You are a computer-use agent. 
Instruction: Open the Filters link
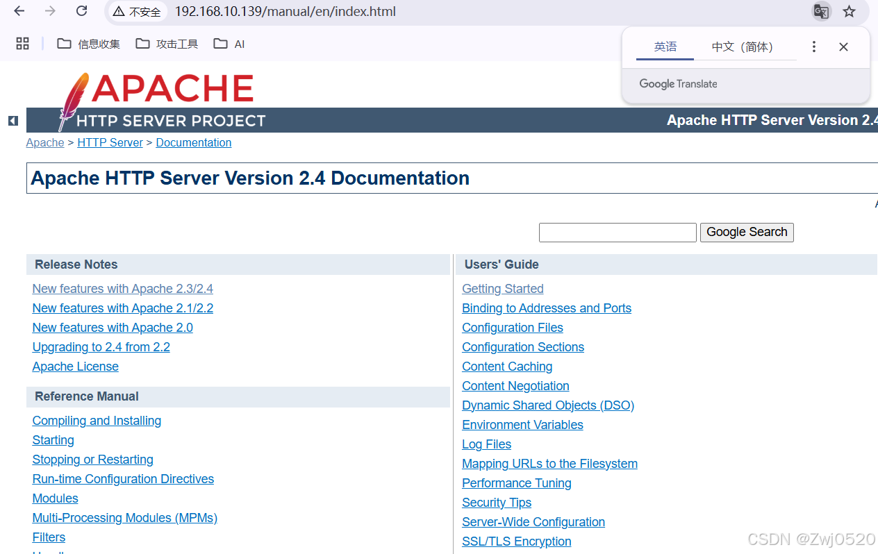pos(49,537)
